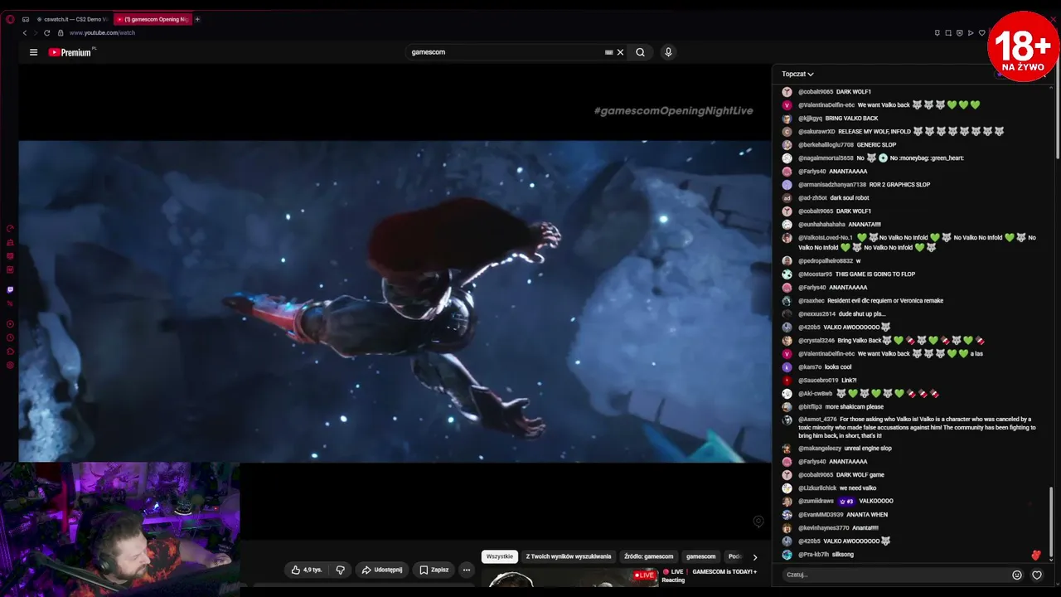Image resolution: width=1061 pixels, height=597 pixels.
Task: Switch to the cswatch.it CS2 Demo tab
Action: [x=71, y=19]
